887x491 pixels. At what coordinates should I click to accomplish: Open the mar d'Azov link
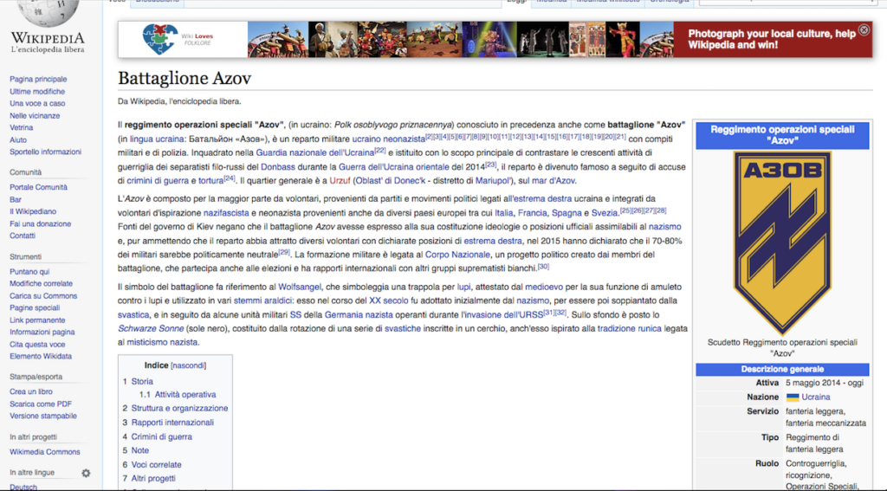point(554,181)
